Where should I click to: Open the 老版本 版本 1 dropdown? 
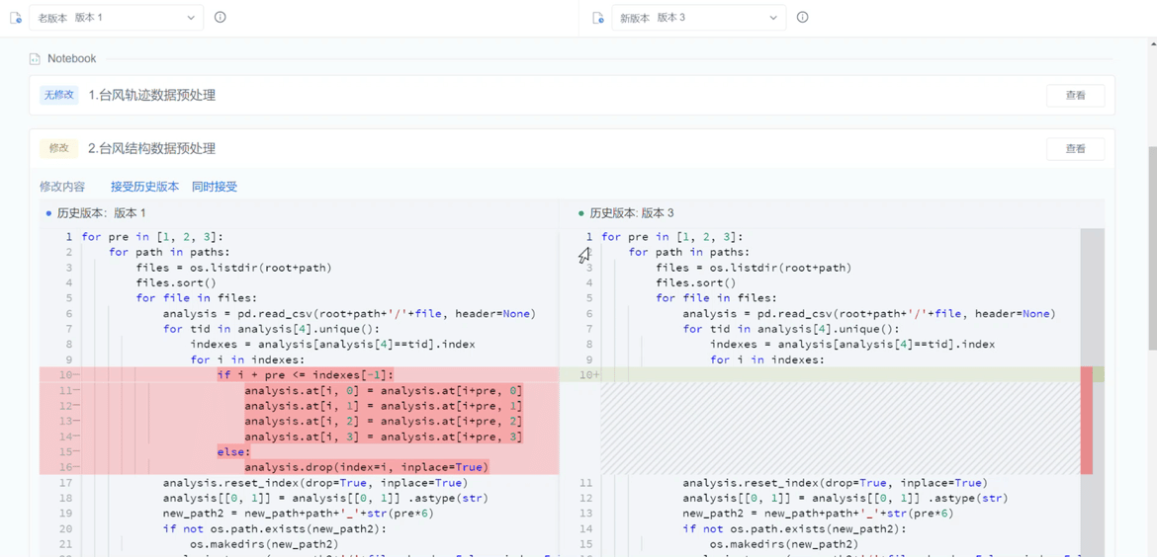(116, 18)
